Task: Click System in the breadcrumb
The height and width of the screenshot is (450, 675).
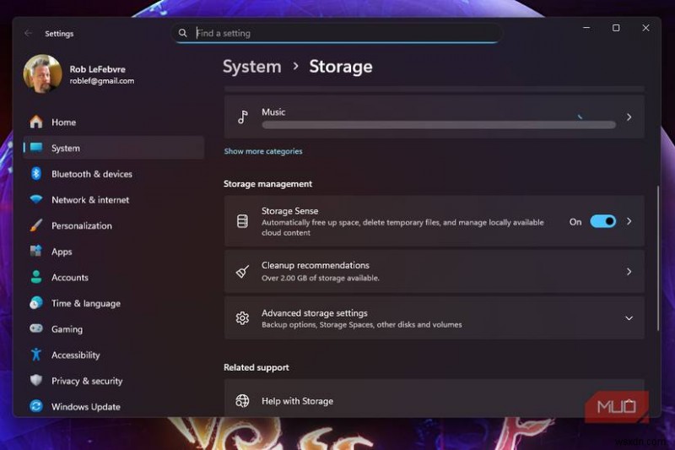Action: click(x=251, y=67)
